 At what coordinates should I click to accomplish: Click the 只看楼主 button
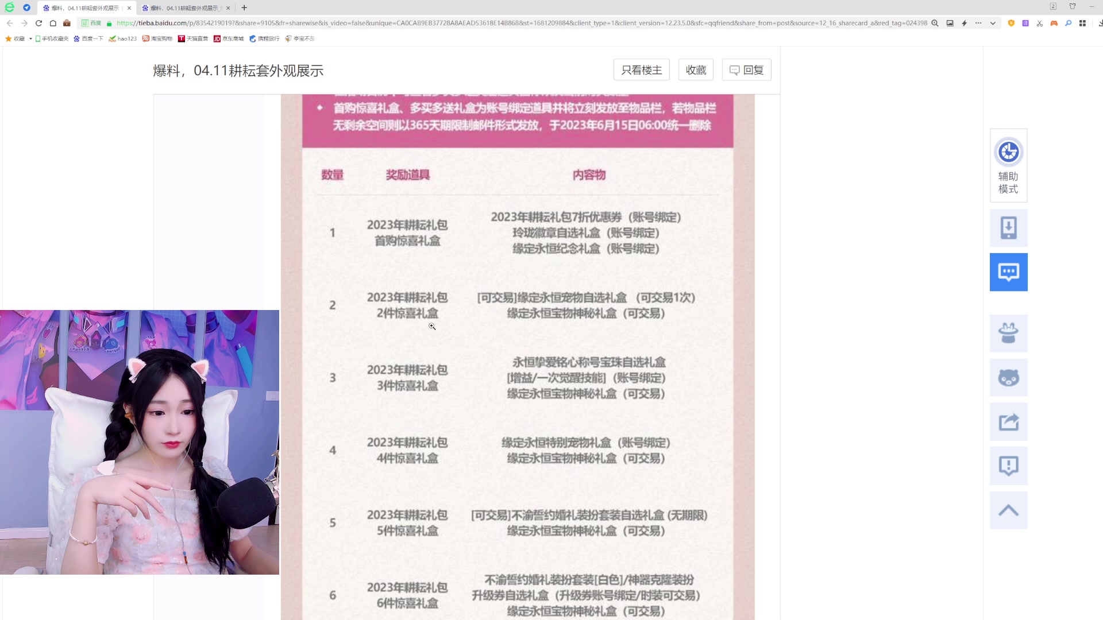(x=641, y=69)
